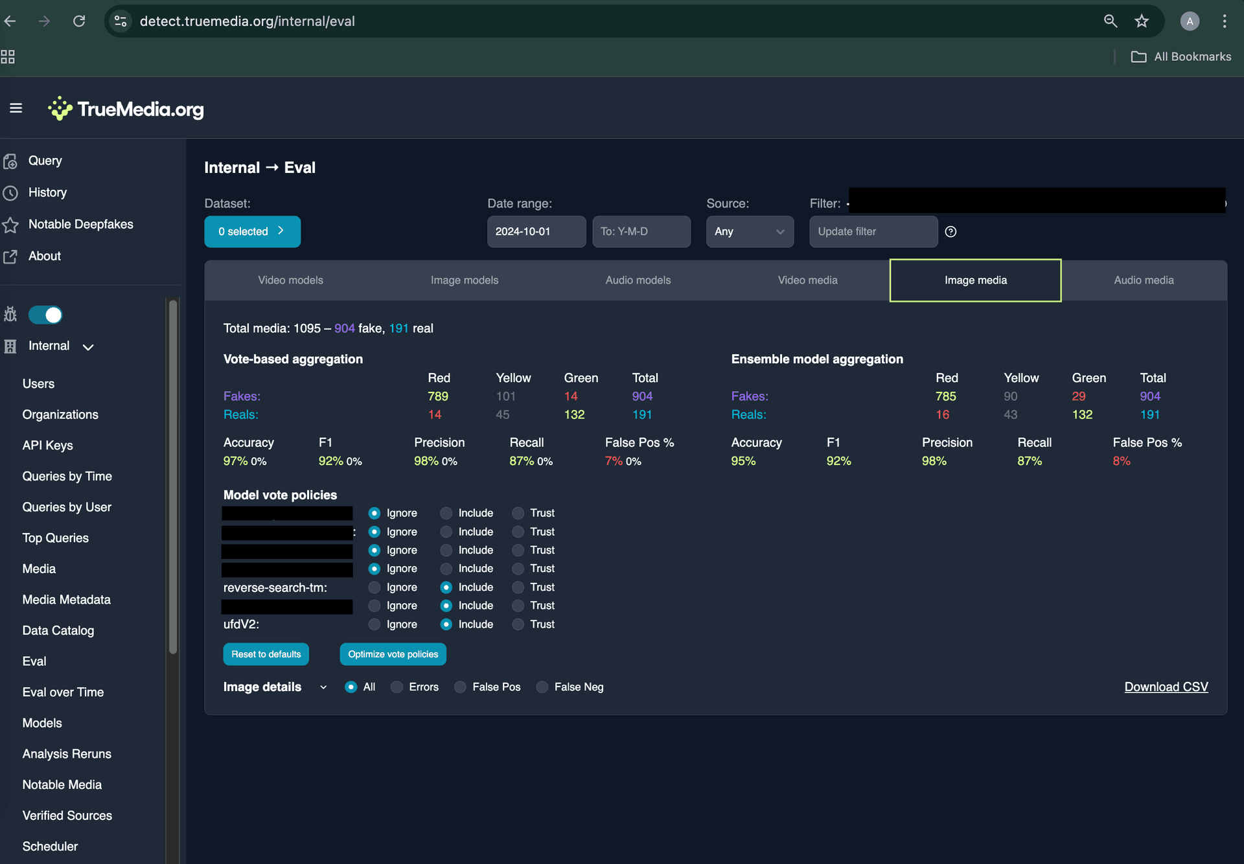1244x864 pixels.
Task: Switch to the Image models tab
Action: (x=465, y=280)
